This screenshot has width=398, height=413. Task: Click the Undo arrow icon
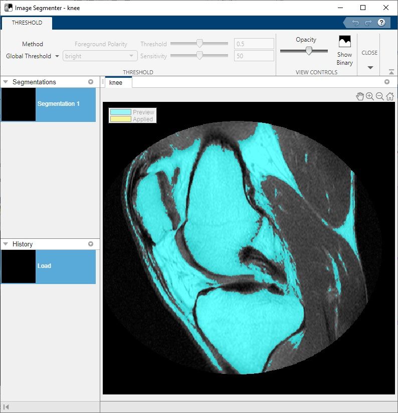(x=355, y=23)
